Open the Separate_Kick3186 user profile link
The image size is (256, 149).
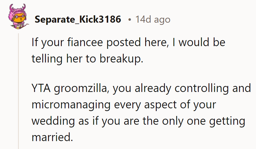coord(78,19)
